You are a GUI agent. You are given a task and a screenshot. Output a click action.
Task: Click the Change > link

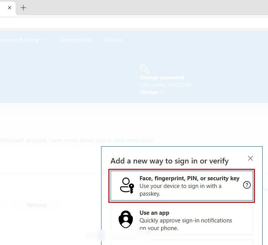[152, 92]
